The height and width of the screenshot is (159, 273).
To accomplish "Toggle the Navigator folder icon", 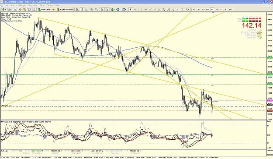I will click(24, 10).
